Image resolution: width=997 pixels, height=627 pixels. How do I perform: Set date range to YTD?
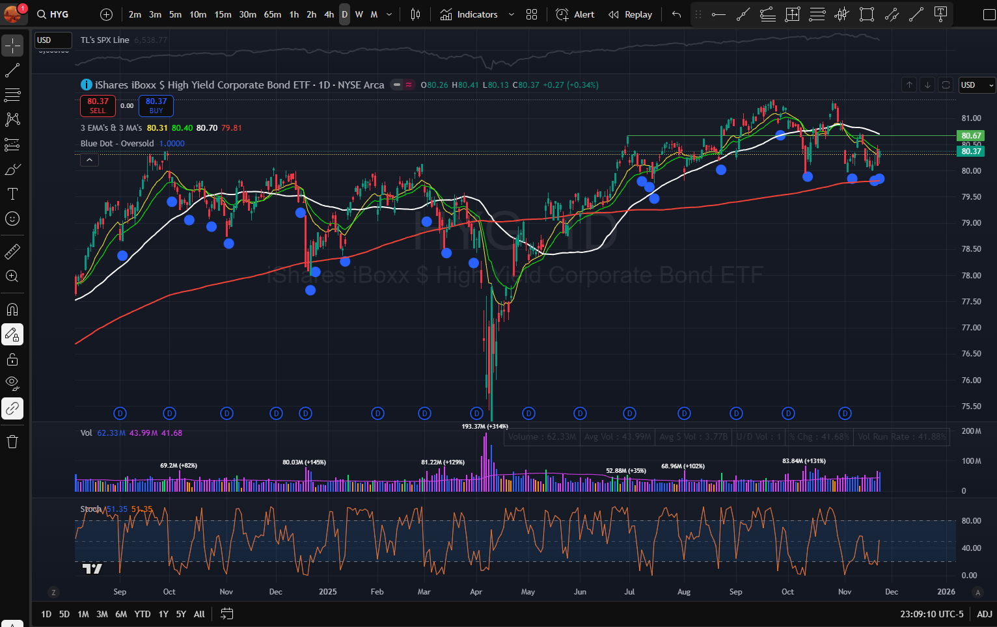point(143,614)
